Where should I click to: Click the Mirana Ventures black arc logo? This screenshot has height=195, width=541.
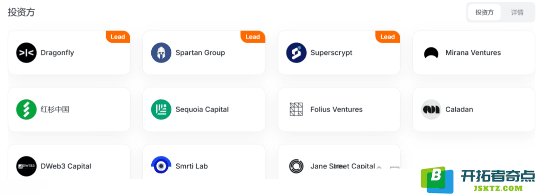[x=431, y=53]
